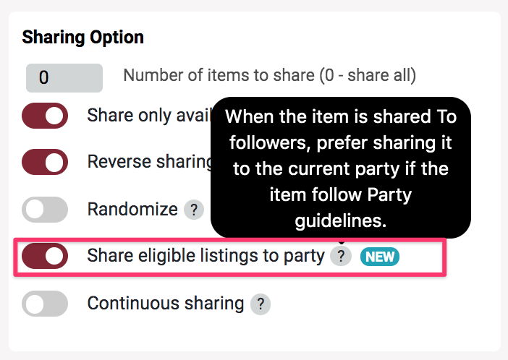Click the 'Continuous sharing' label text
Image resolution: width=508 pixels, height=360 pixels.
click(x=165, y=304)
